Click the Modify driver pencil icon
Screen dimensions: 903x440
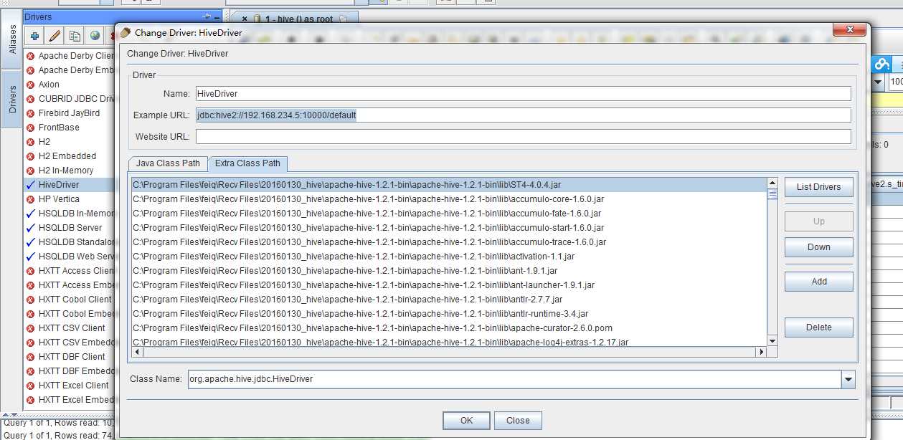point(55,36)
